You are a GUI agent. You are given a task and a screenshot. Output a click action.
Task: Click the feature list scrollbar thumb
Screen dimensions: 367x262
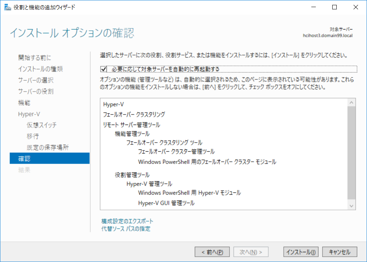[351, 153]
